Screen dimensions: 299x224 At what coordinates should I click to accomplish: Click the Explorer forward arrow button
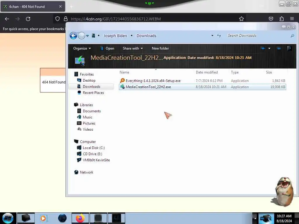tap(82, 36)
